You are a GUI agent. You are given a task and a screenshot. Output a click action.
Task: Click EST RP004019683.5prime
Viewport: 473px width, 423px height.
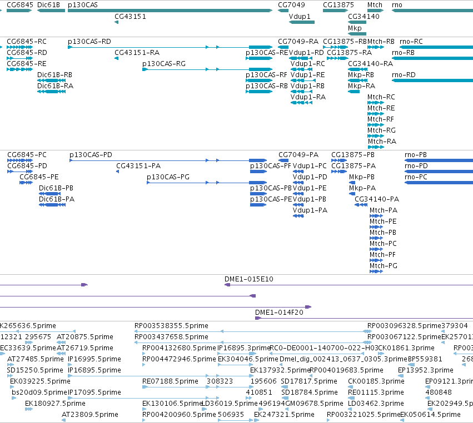(346, 370)
